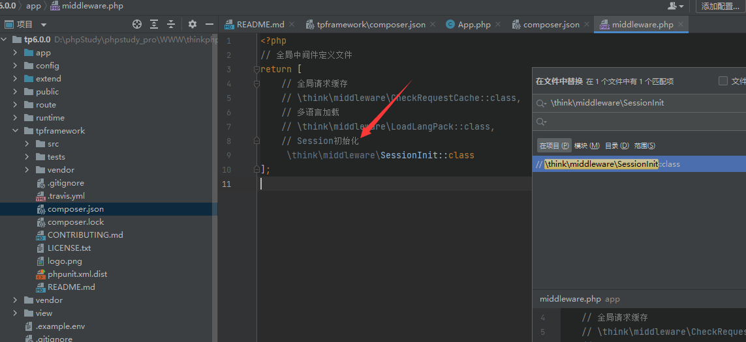
Task: Select the Directory scope tab
Action: tap(617, 145)
